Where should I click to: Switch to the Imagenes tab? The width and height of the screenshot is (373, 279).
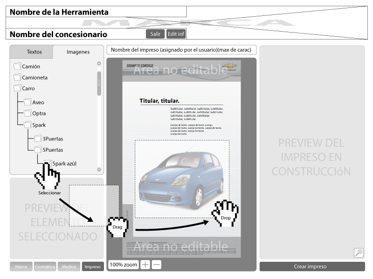coord(78,52)
